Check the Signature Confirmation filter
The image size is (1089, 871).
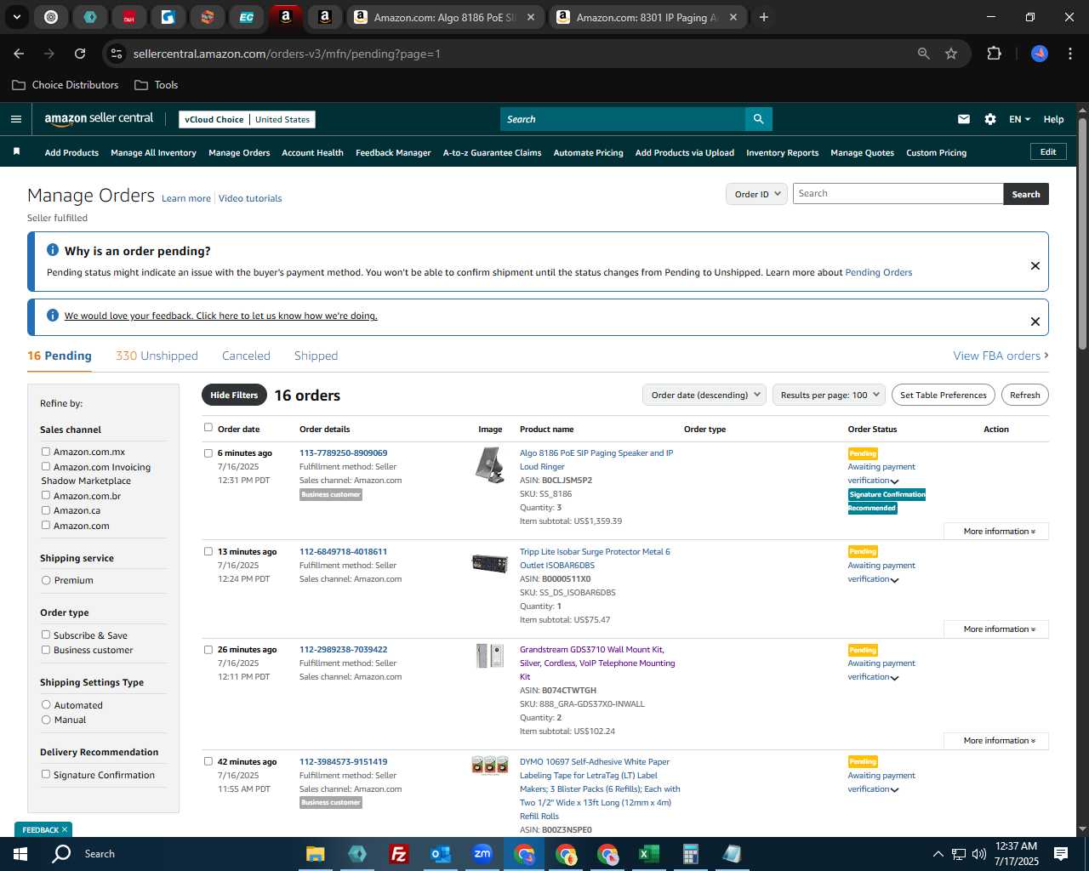[46, 774]
